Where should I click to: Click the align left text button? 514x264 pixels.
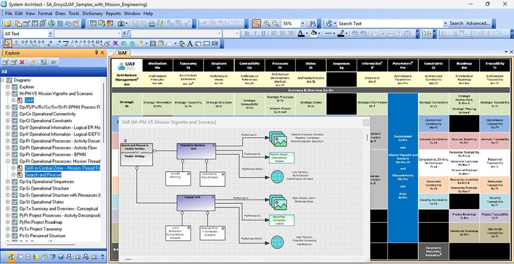(x=273, y=34)
